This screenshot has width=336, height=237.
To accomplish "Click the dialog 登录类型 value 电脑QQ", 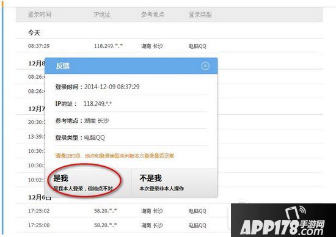I will pos(95,137).
